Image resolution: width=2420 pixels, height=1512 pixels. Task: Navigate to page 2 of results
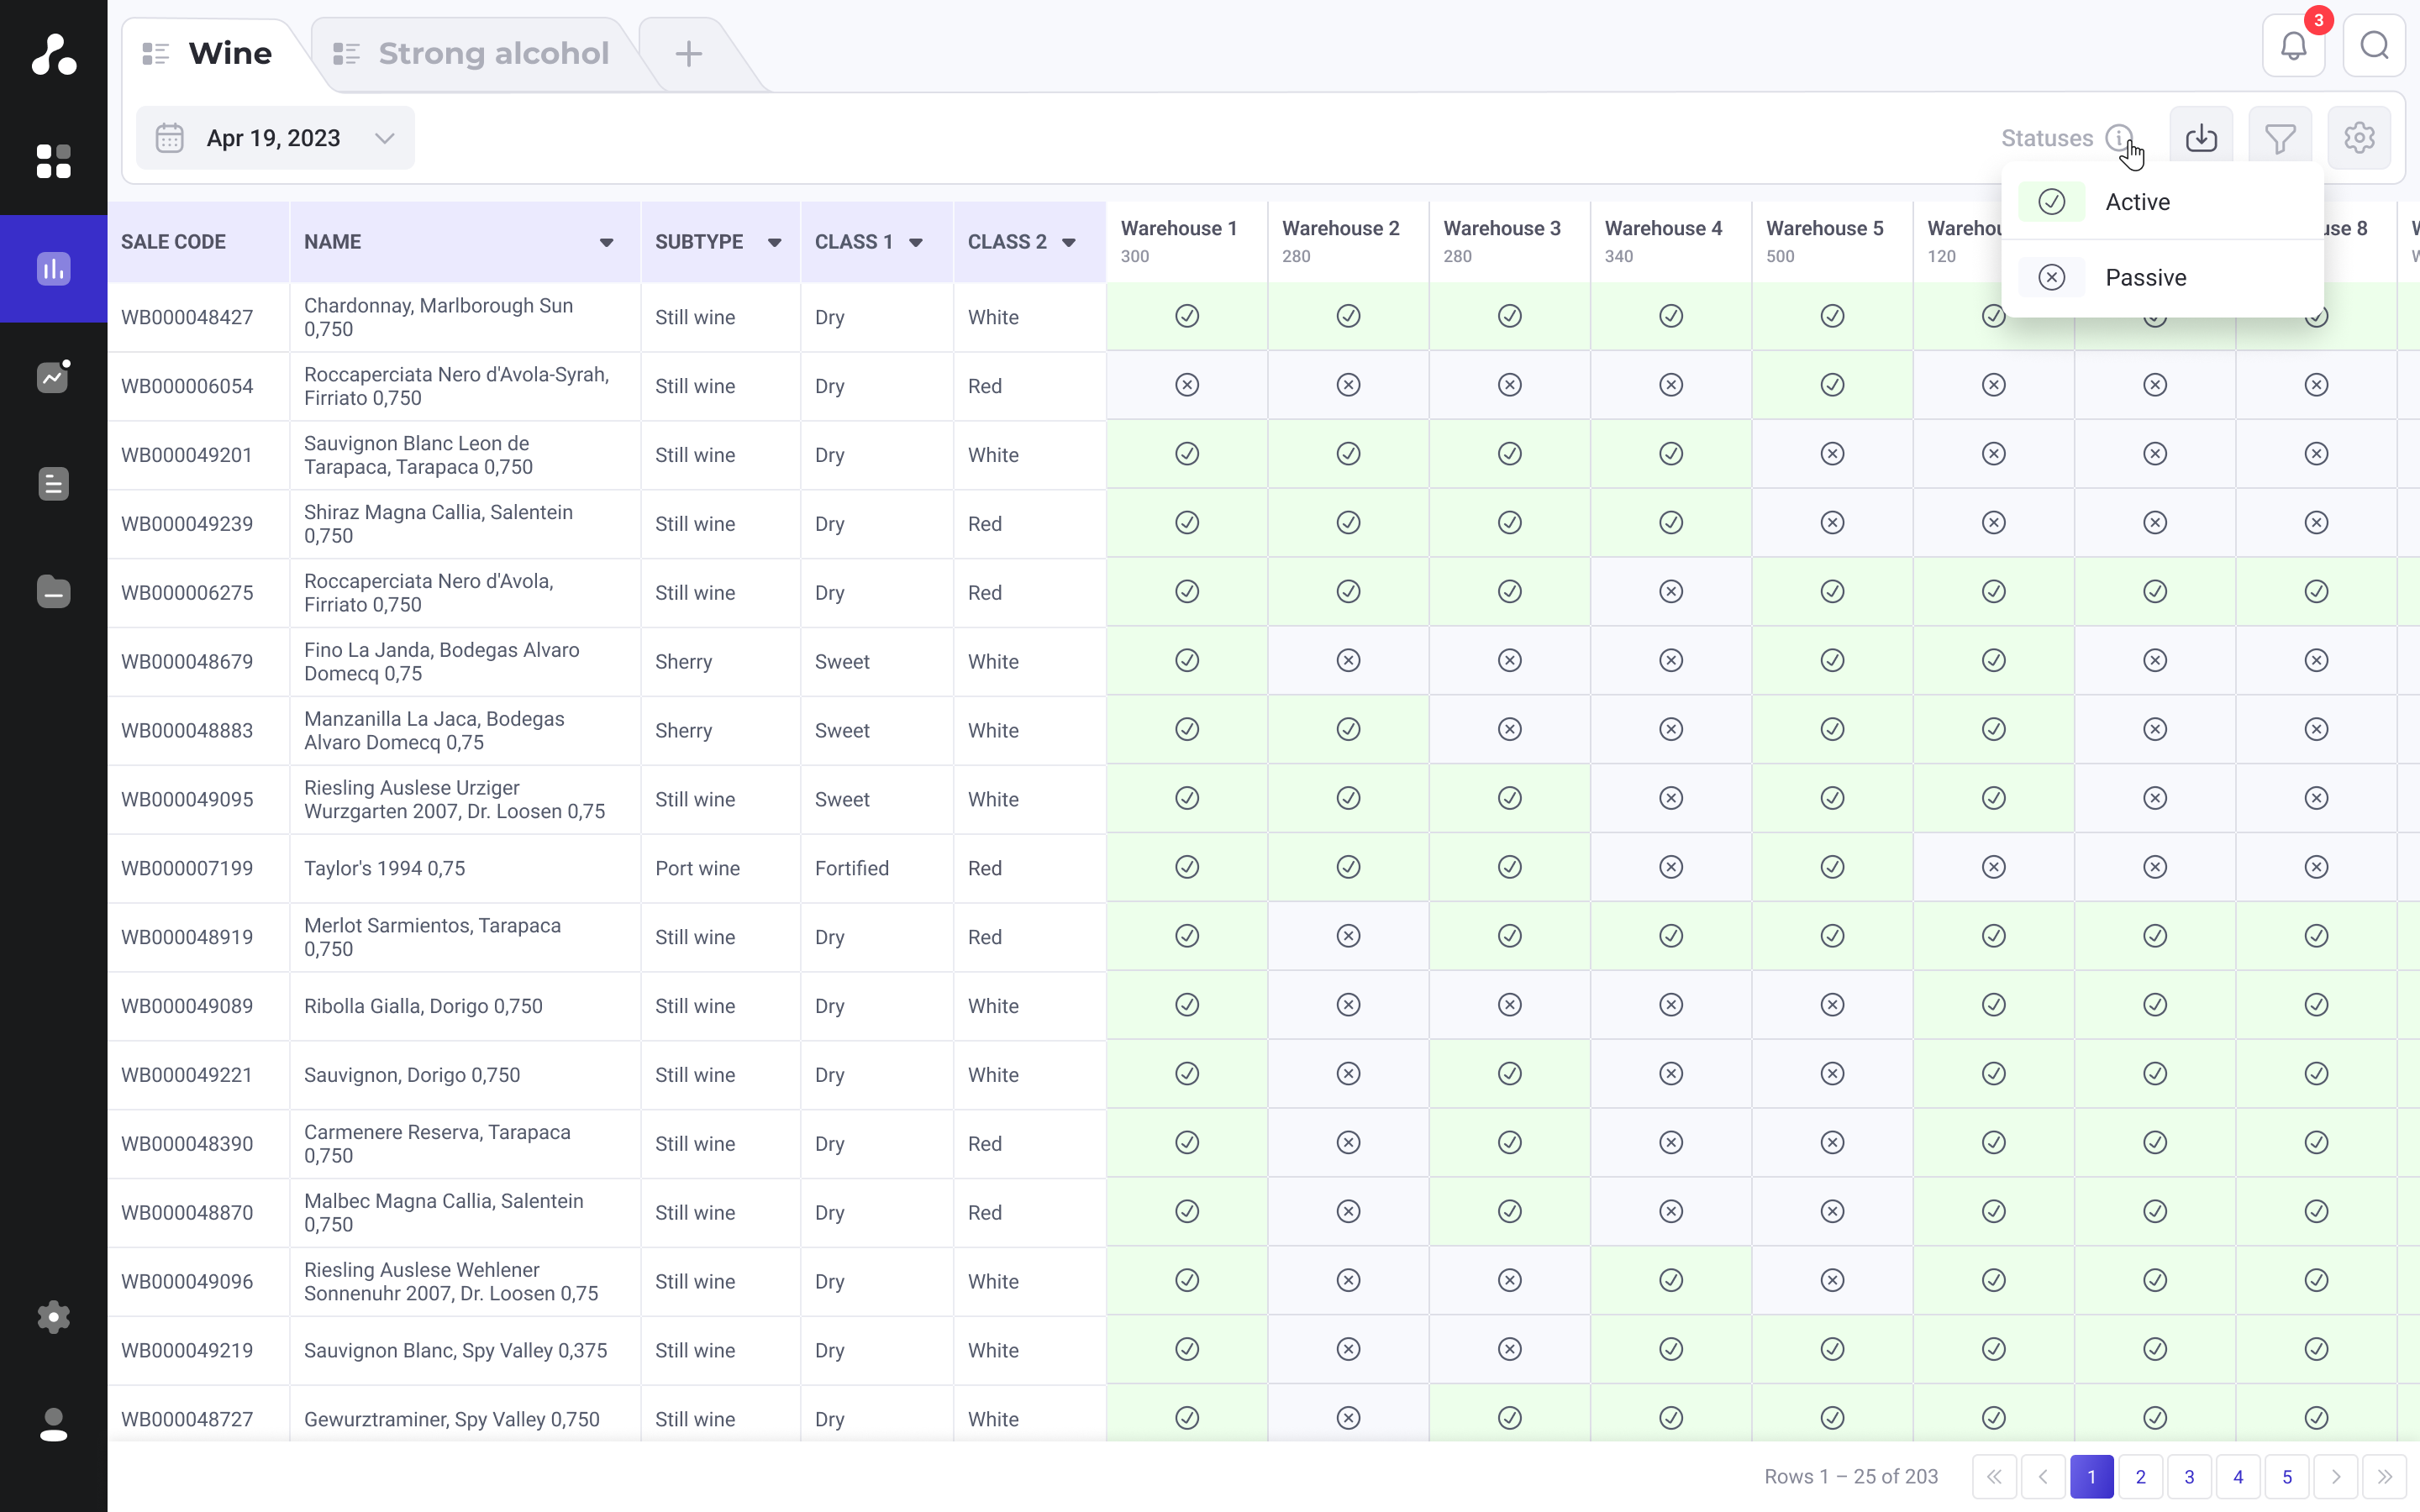(x=2139, y=1478)
